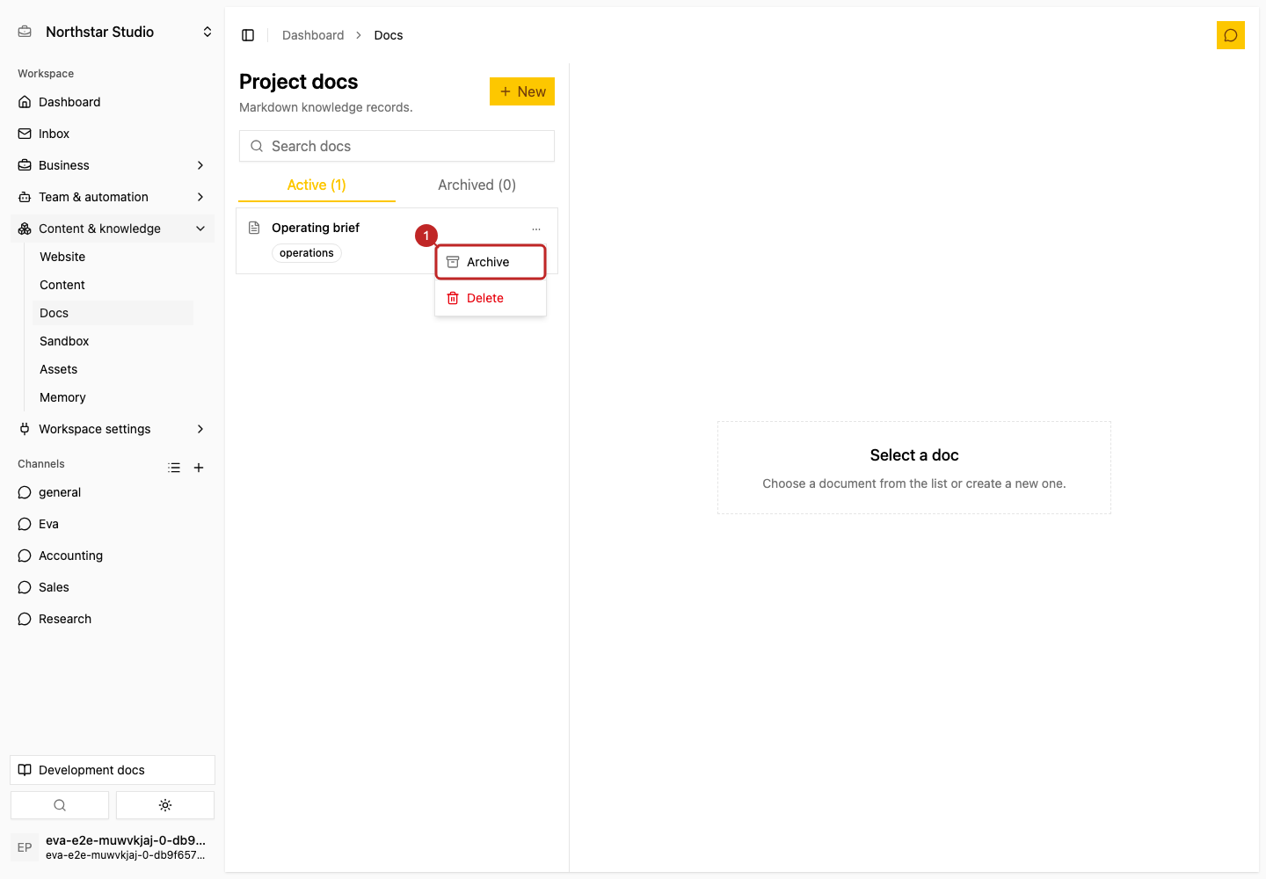Click the Inbox envelope icon
This screenshot has width=1266, height=879.
25,134
